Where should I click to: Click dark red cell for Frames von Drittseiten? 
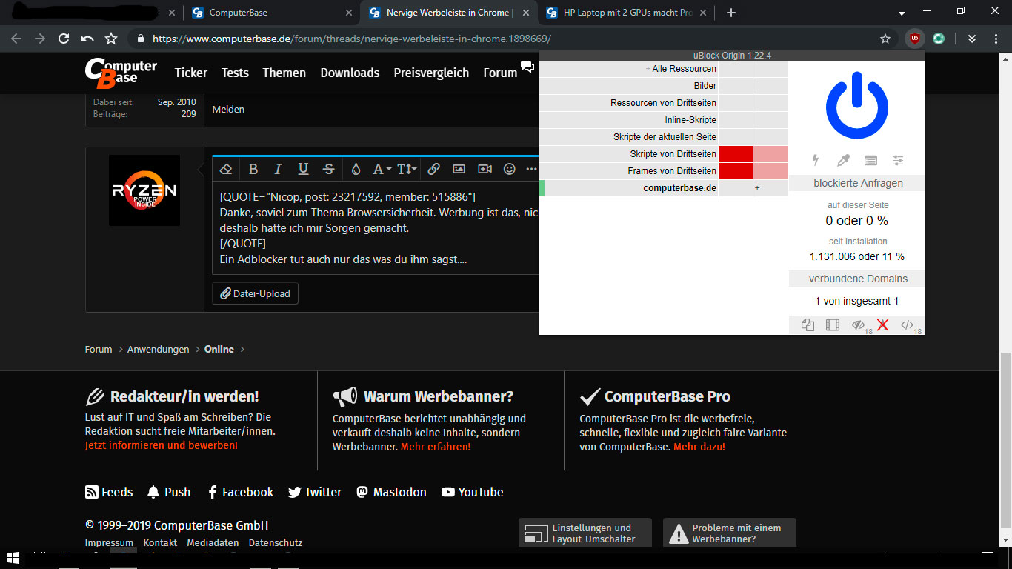pyautogui.click(x=736, y=171)
